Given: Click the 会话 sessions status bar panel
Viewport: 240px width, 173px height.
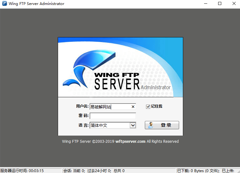Looking at the screenshot, I should coord(94,171).
